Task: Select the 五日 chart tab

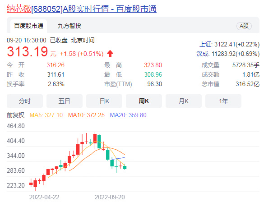Action: pyautogui.click(x=65, y=101)
